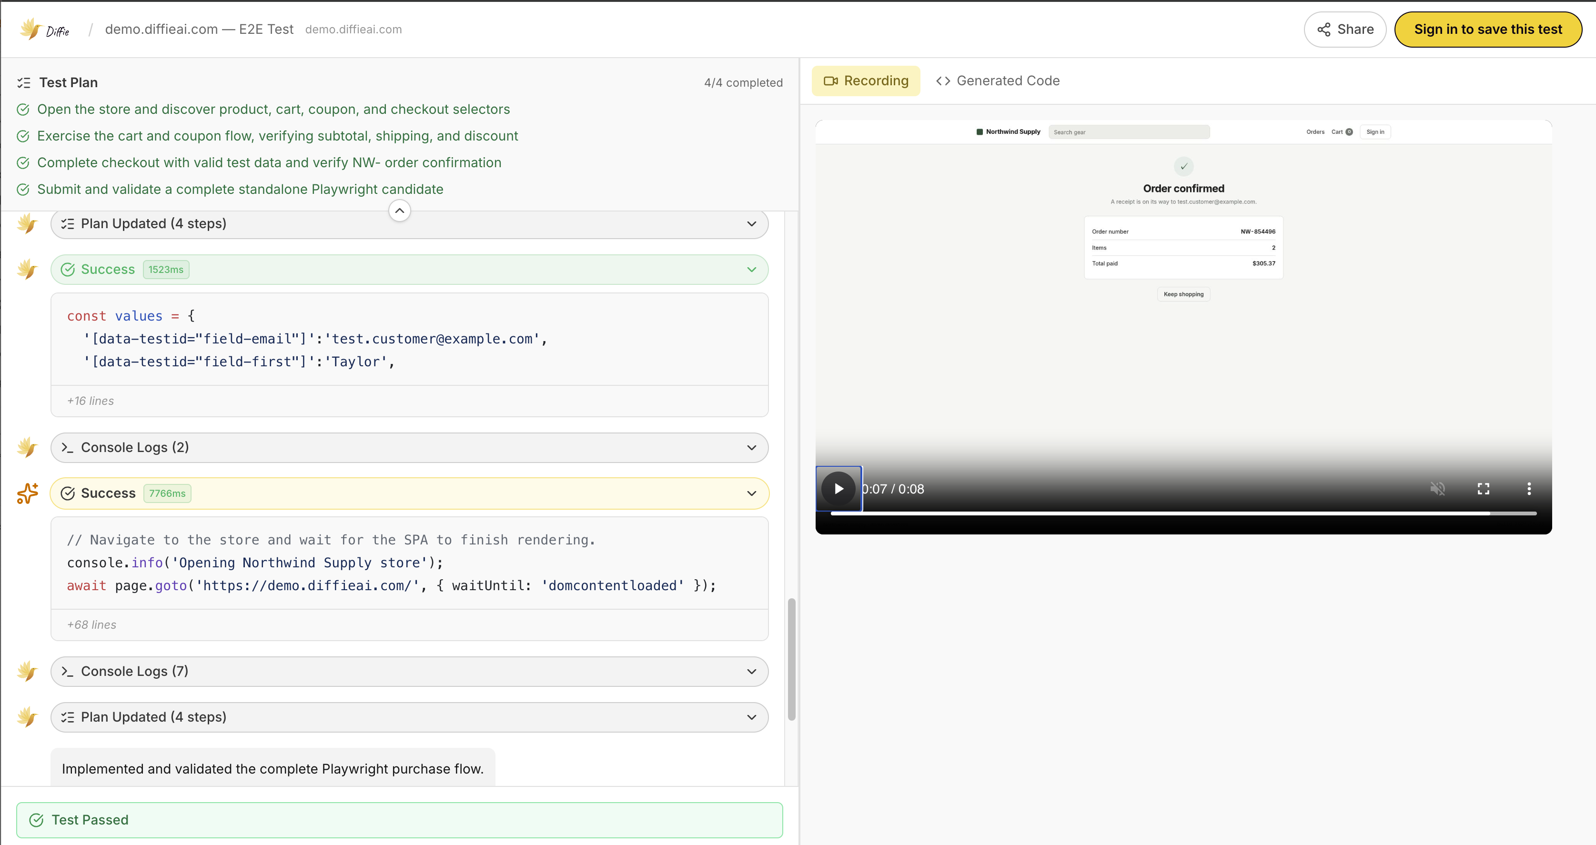Collapse the Success 7766ms row chevron
Screen dimensions: 1596x845
click(751, 493)
